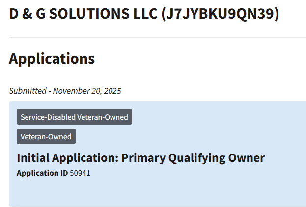
Task: Click the empty area at the bottom of the blue card
Action: click(x=157, y=192)
